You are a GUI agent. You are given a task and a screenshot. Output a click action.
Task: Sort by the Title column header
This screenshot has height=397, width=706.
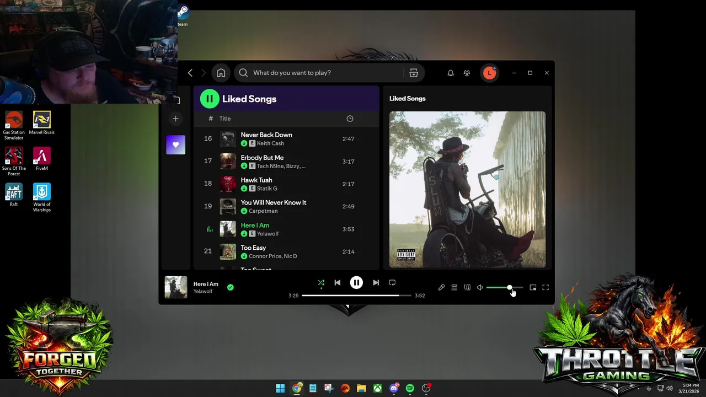(225, 119)
